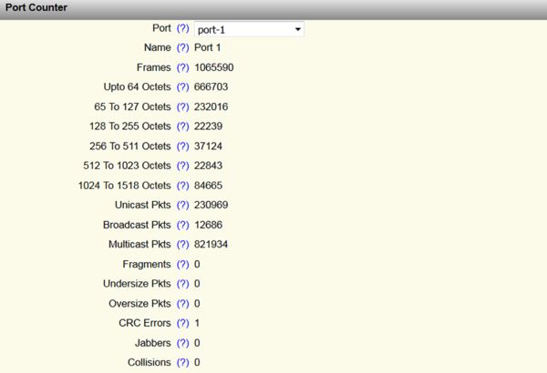Select the value 232016
The height and width of the screenshot is (373, 547).
(212, 106)
